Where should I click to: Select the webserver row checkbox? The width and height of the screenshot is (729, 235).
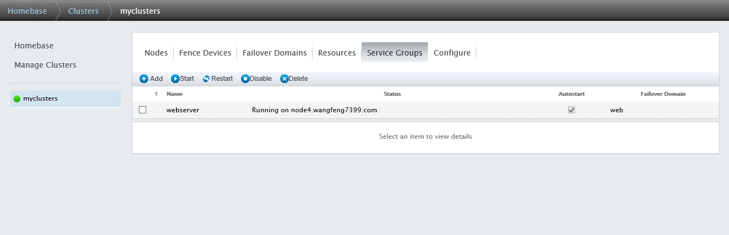point(143,110)
